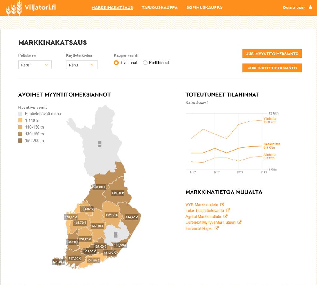Open the Luke Tilastotietokanta link

(205, 211)
